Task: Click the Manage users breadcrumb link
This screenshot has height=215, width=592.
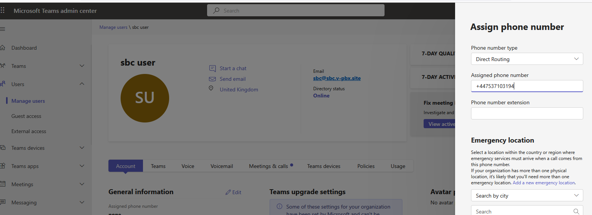Action: tap(113, 27)
